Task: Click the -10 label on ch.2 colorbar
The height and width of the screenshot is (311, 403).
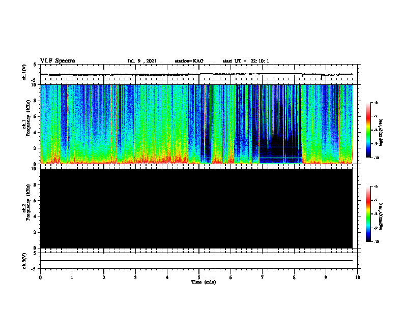Action: [x=376, y=242]
